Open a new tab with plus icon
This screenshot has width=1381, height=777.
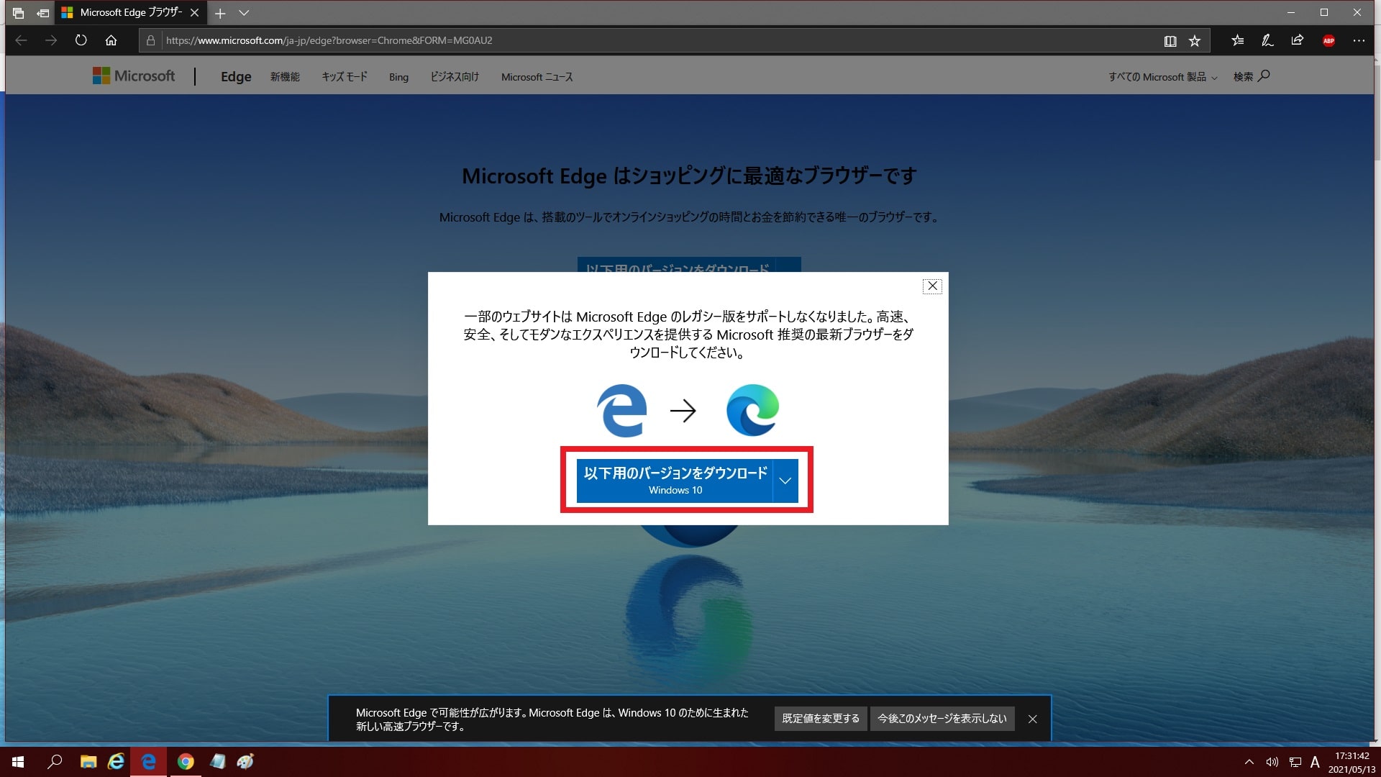tap(220, 13)
